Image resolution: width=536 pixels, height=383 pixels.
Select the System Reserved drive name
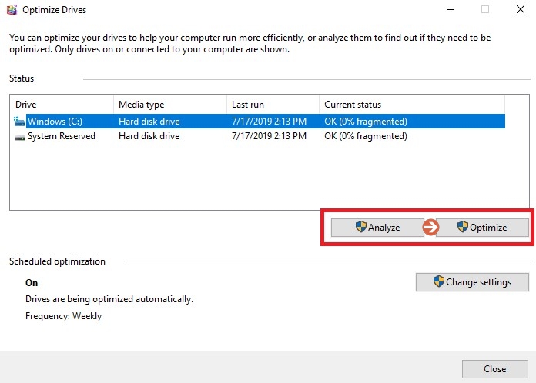click(x=62, y=136)
